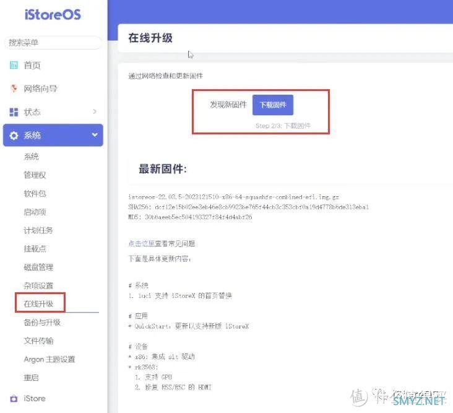Viewport: 453px width, 413px height.
Task: Open the 文件传输 submenu entry
Action: coord(38,341)
